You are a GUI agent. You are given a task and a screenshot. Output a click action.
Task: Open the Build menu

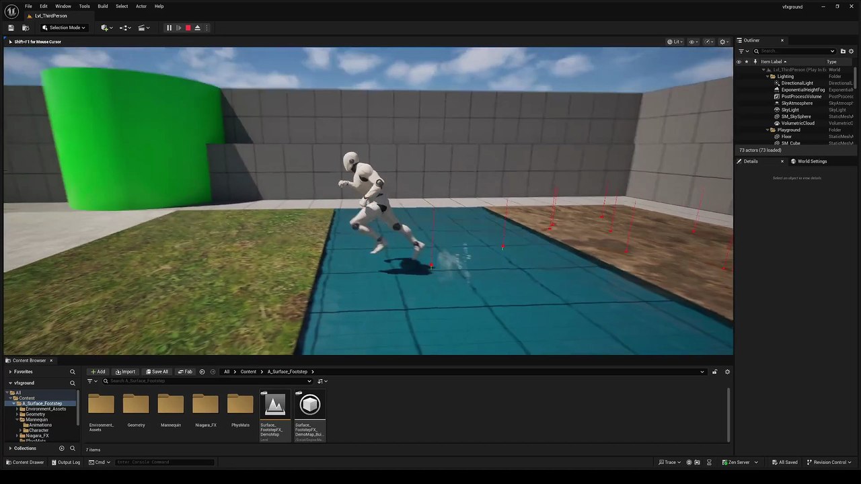click(x=102, y=6)
